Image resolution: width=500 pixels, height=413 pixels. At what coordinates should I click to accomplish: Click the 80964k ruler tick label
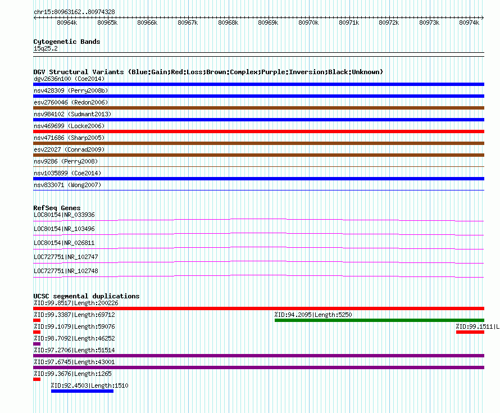(x=67, y=22)
